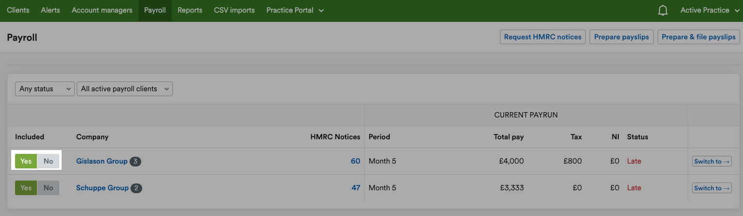Open the Reports menu item
743x216 pixels.
(190, 10)
